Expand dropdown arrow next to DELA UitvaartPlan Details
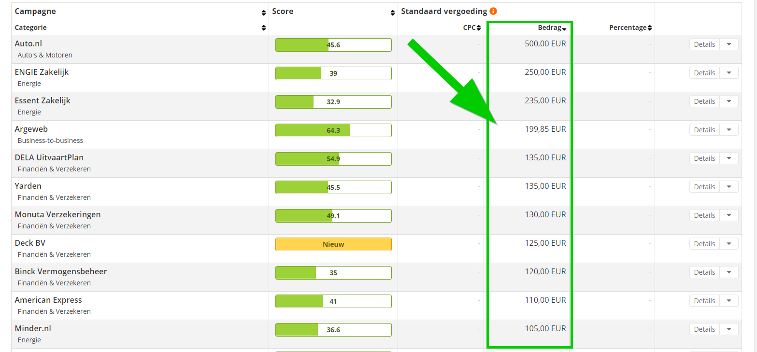This screenshot has width=757, height=352. click(x=729, y=158)
